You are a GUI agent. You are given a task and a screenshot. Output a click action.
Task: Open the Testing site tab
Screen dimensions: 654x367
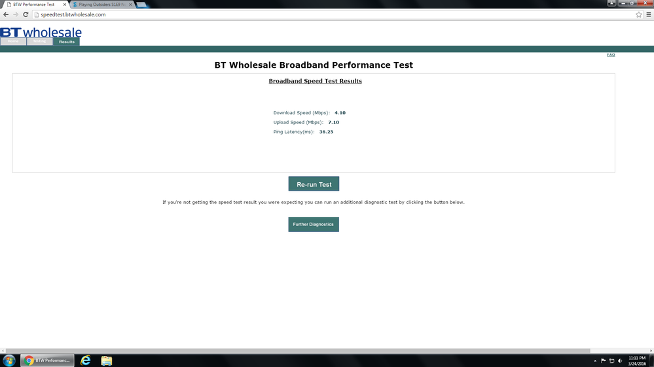tap(40, 41)
